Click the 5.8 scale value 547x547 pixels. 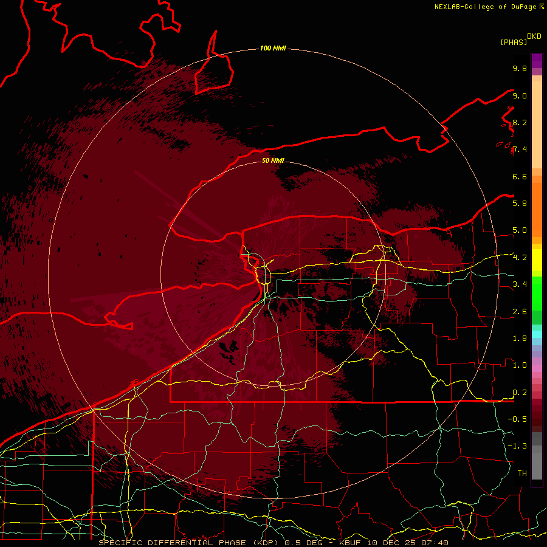pyautogui.click(x=520, y=203)
